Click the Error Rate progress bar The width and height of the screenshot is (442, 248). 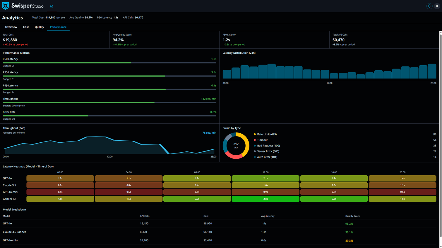click(x=109, y=116)
